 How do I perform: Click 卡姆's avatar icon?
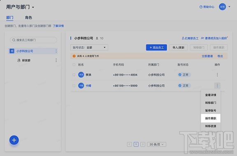tap(81, 86)
